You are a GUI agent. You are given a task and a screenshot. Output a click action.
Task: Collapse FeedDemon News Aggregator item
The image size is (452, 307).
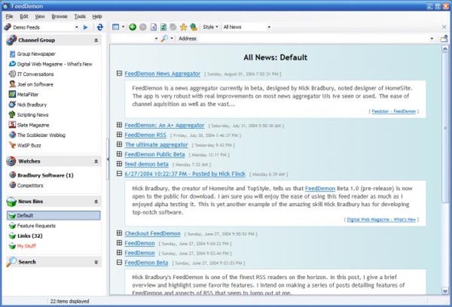[120, 73]
